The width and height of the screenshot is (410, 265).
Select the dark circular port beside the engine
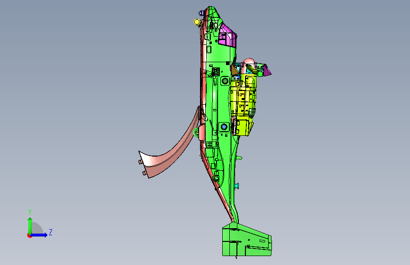(x=225, y=81)
